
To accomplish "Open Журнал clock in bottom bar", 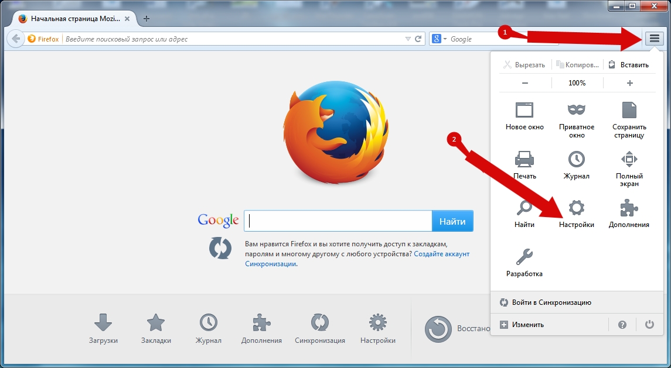I will pyautogui.click(x=209, y=328).
